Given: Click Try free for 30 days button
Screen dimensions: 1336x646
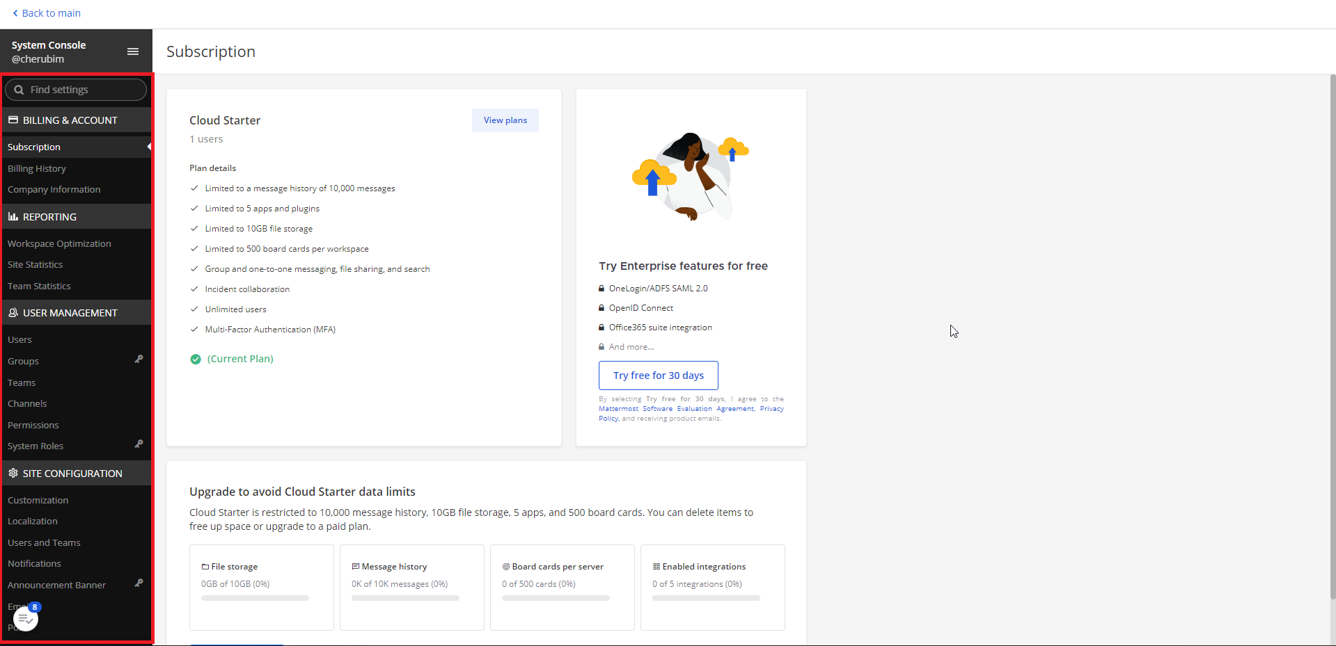Looking at the screenshot, I should click(x=659, y=376).
